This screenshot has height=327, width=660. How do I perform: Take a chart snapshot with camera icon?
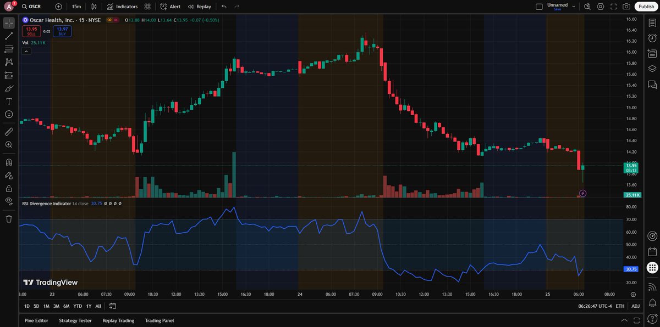pyautogui.click(x=626, y=7)
